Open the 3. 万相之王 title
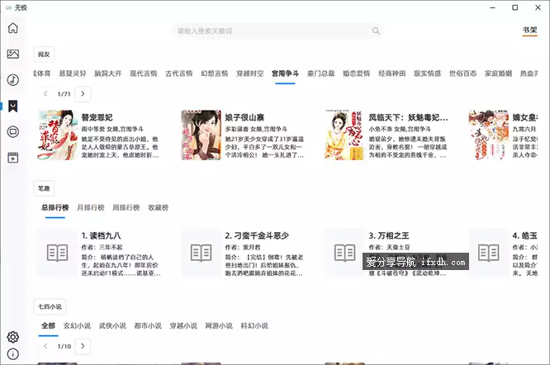The image size is (550, 365). (389, 235)
